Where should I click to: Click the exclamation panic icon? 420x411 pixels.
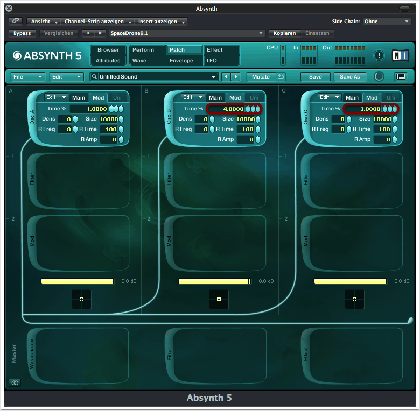379,55
